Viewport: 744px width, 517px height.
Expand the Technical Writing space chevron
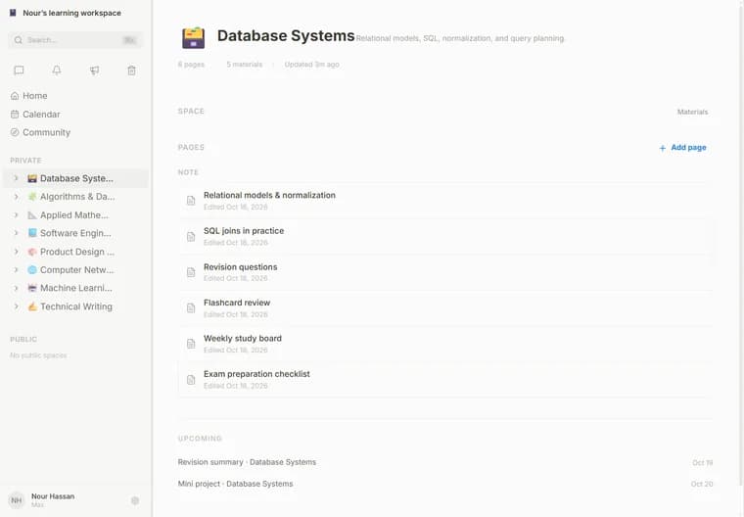point(16,306)
